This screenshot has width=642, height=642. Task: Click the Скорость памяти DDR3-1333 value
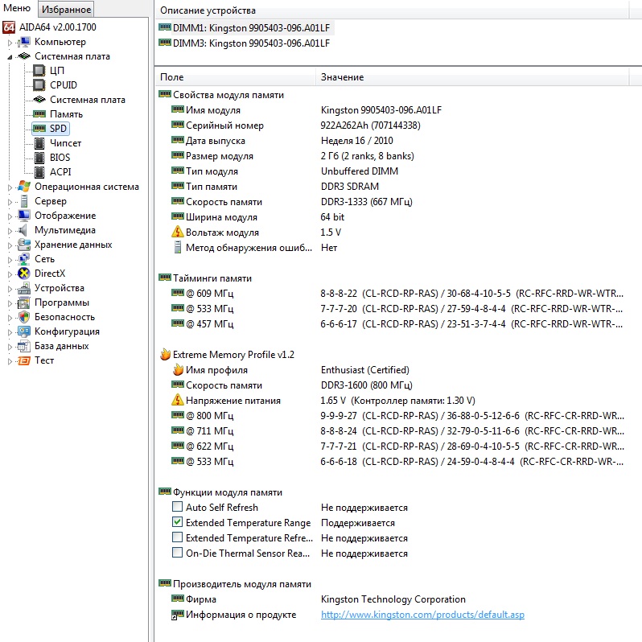pos(366,201)
